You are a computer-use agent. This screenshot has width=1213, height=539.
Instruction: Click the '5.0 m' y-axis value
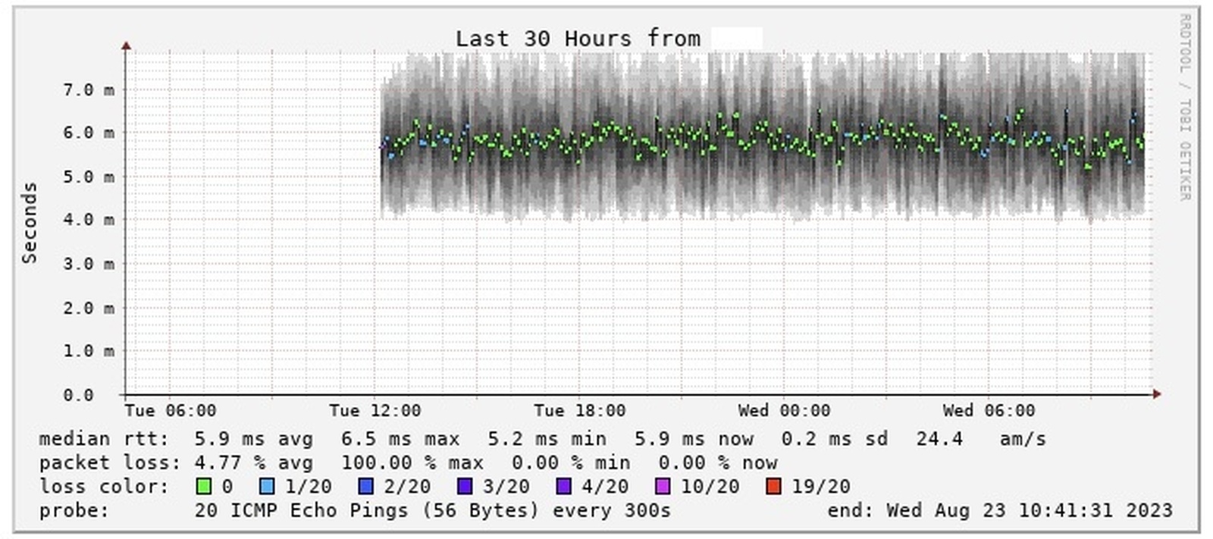pos(89,177)
